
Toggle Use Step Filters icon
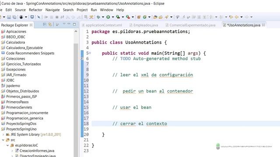click(91, 17)
